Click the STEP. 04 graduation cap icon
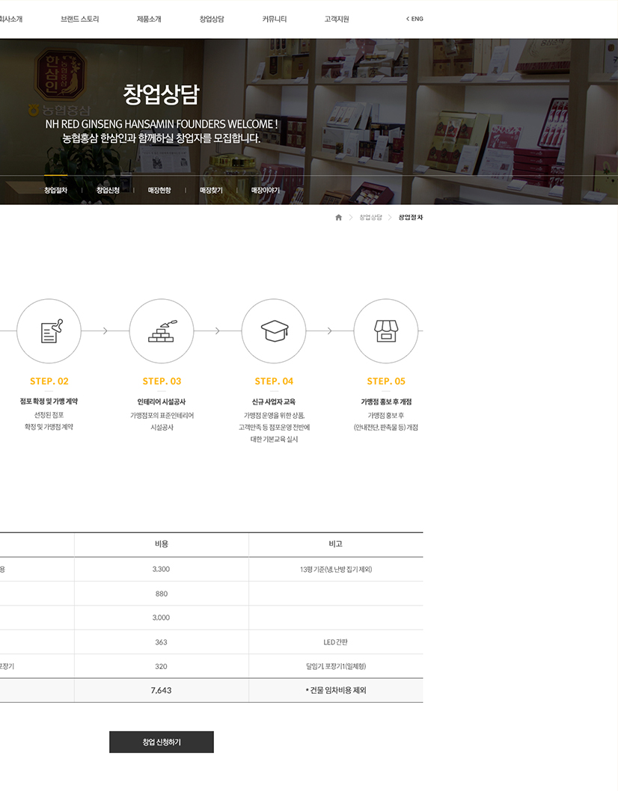Viewport: 618px width, 791px height. [274, 331]
